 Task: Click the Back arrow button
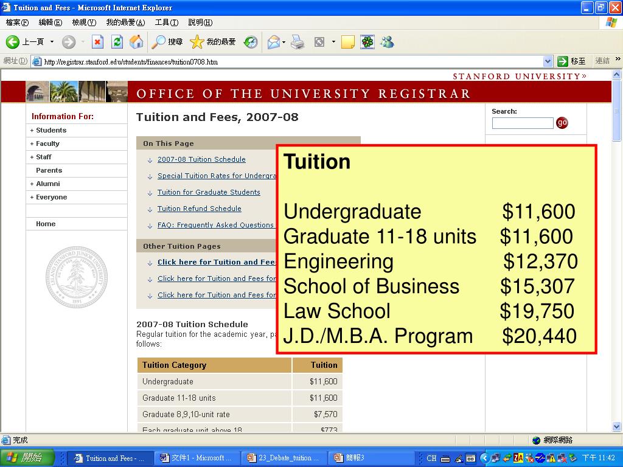click(13, 42)
